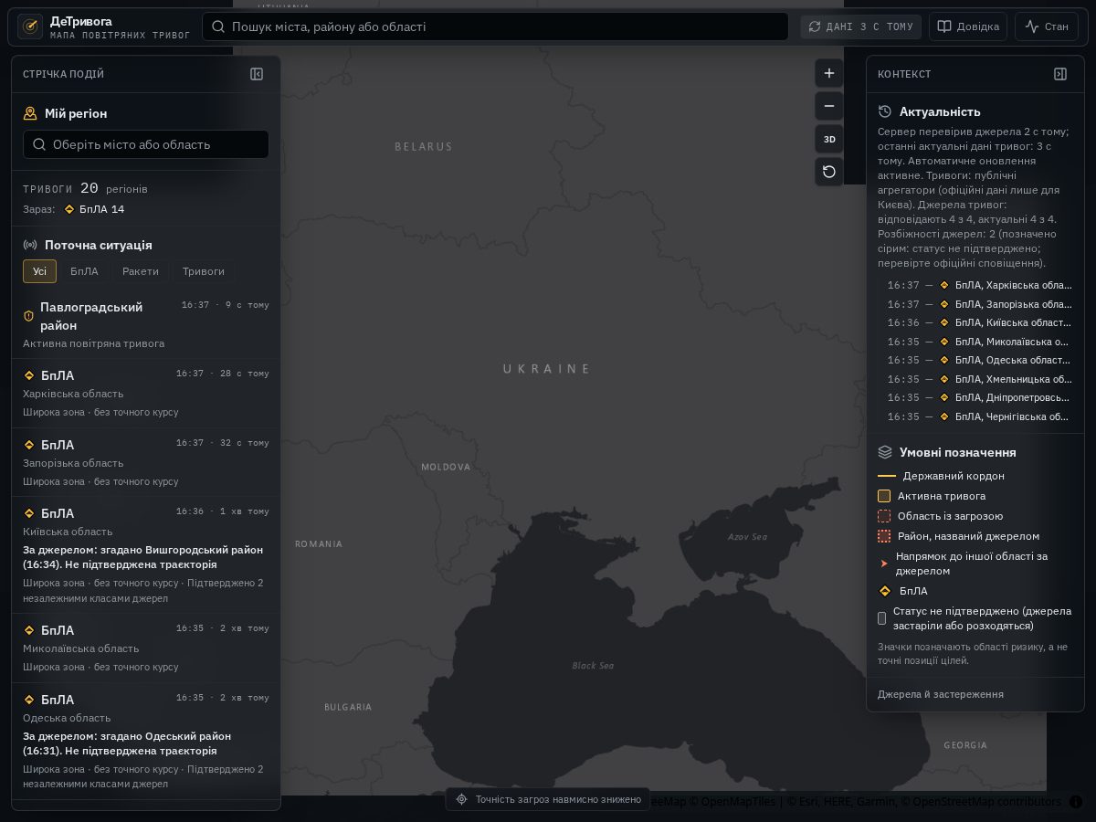Viewport: 1096px width, 822px height.
Task: Click the Державний кордон legend line
Action: tap(887, 476)
